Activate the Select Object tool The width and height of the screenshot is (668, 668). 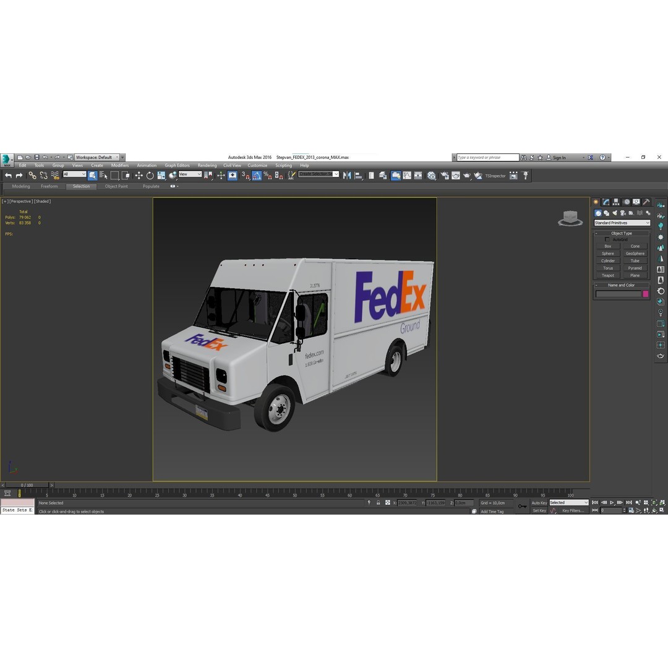point(92,176)
